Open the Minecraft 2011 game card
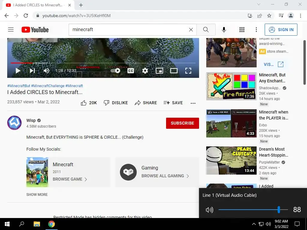This screenshot has width=307, height=230. [68, 172]
